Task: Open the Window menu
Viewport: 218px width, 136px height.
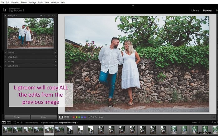Action: 55,2
